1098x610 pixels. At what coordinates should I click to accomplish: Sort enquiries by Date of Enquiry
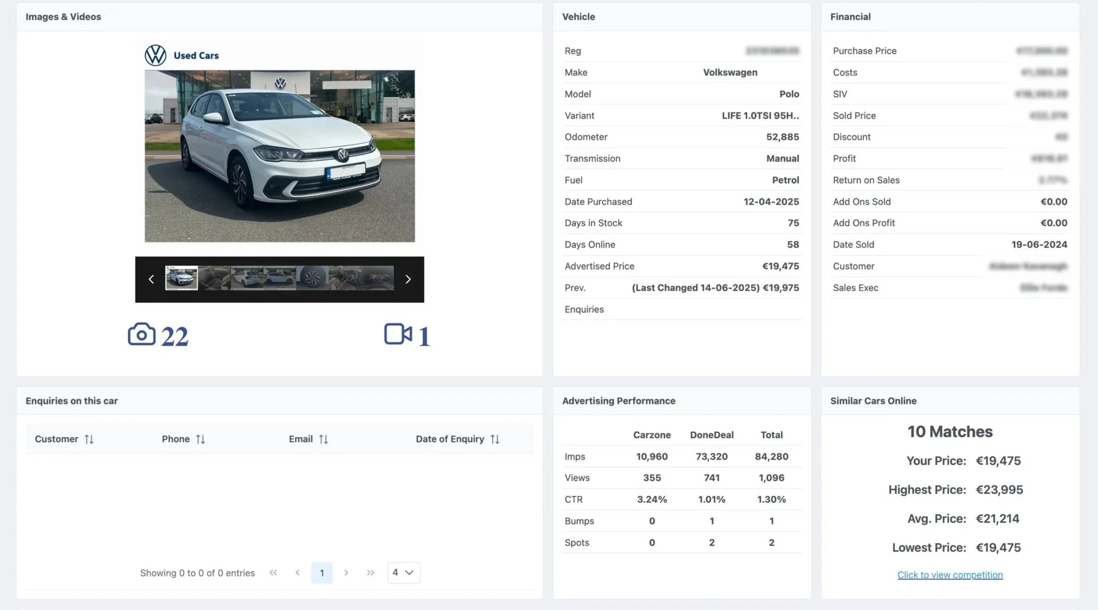click(495, 439)
